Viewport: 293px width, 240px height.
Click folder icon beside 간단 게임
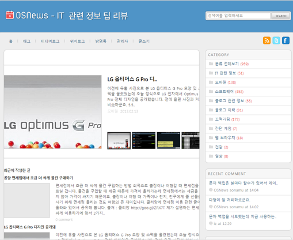click(211, 128)
